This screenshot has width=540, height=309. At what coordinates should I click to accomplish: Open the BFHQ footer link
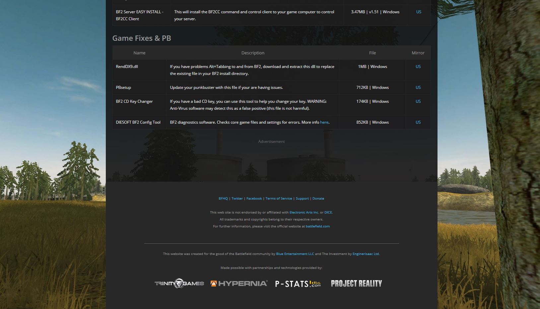(223, 199)
